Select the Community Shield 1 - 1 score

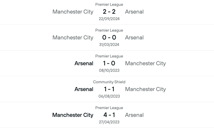click(x=109, y=89)
